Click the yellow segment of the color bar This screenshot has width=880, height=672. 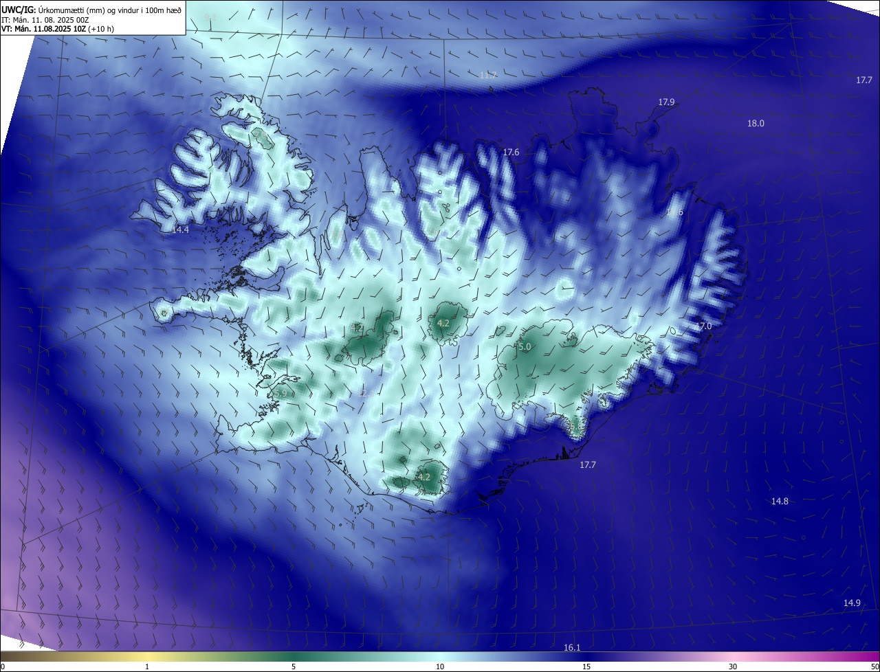coord(148,656)
